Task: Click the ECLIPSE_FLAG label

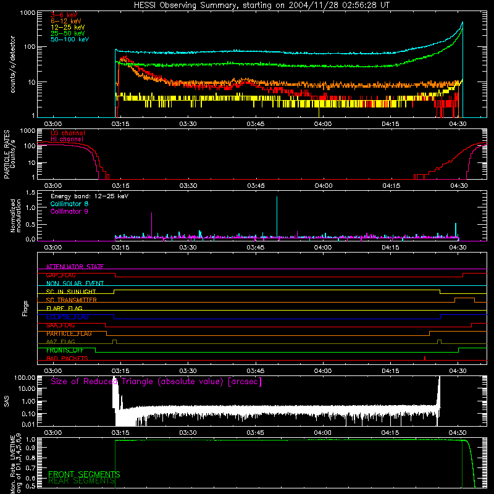Action: pyautogui.click(x=67, y=317)
